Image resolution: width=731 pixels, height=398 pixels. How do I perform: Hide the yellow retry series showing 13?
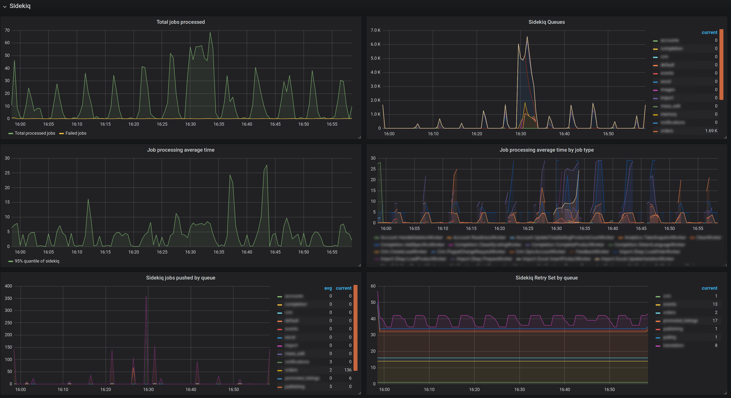[x=672, y=304]
